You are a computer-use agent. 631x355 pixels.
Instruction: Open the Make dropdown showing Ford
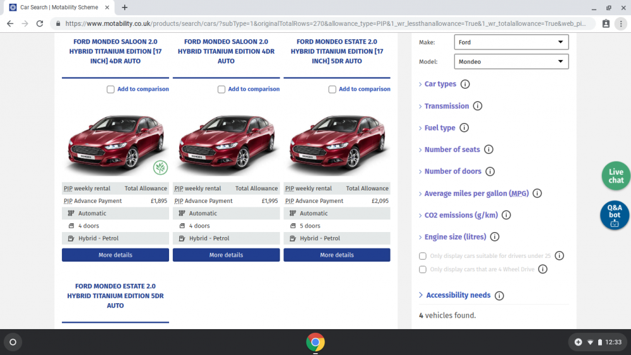point(511,42)
